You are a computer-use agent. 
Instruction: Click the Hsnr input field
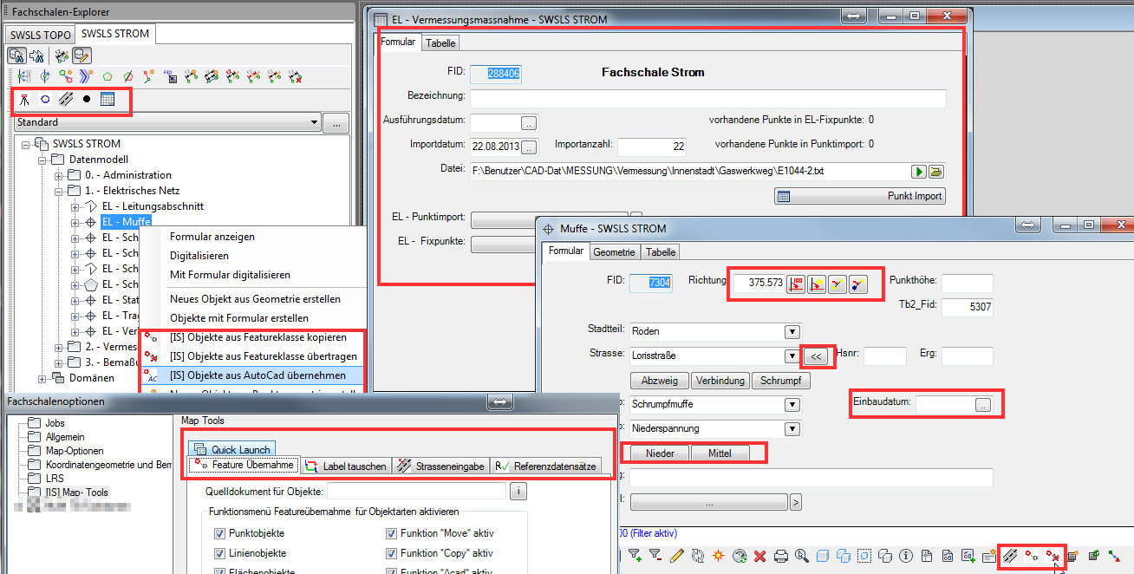point(884,355)
